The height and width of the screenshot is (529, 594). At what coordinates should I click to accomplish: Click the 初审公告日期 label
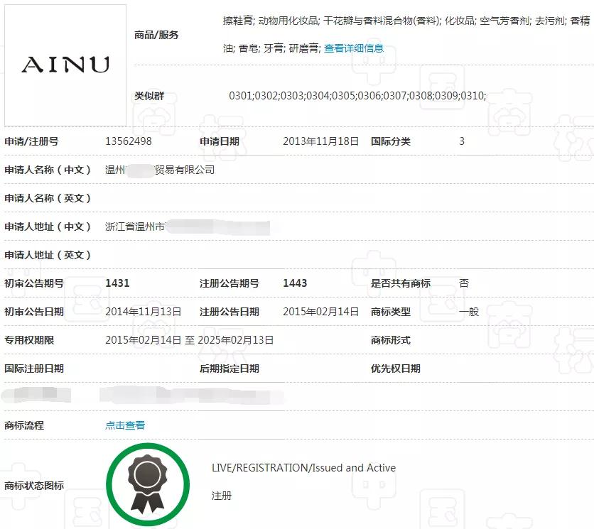(x=34, y=312)
